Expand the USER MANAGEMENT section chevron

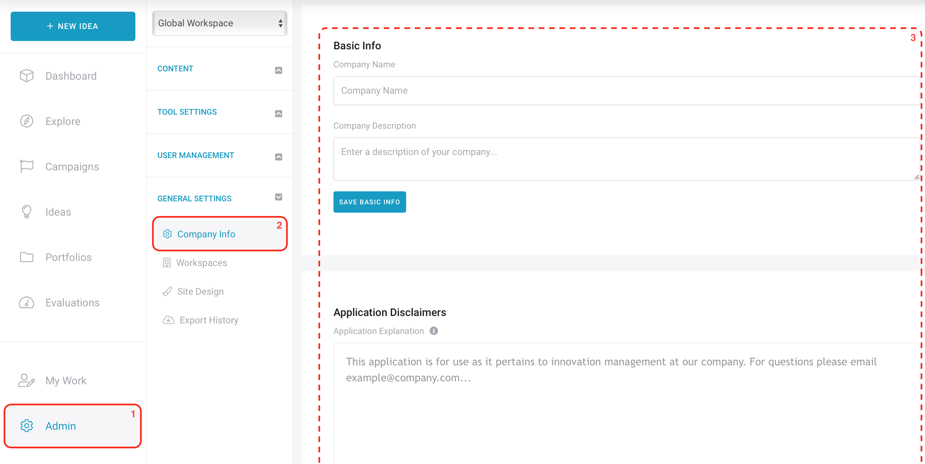click(278, 157)
